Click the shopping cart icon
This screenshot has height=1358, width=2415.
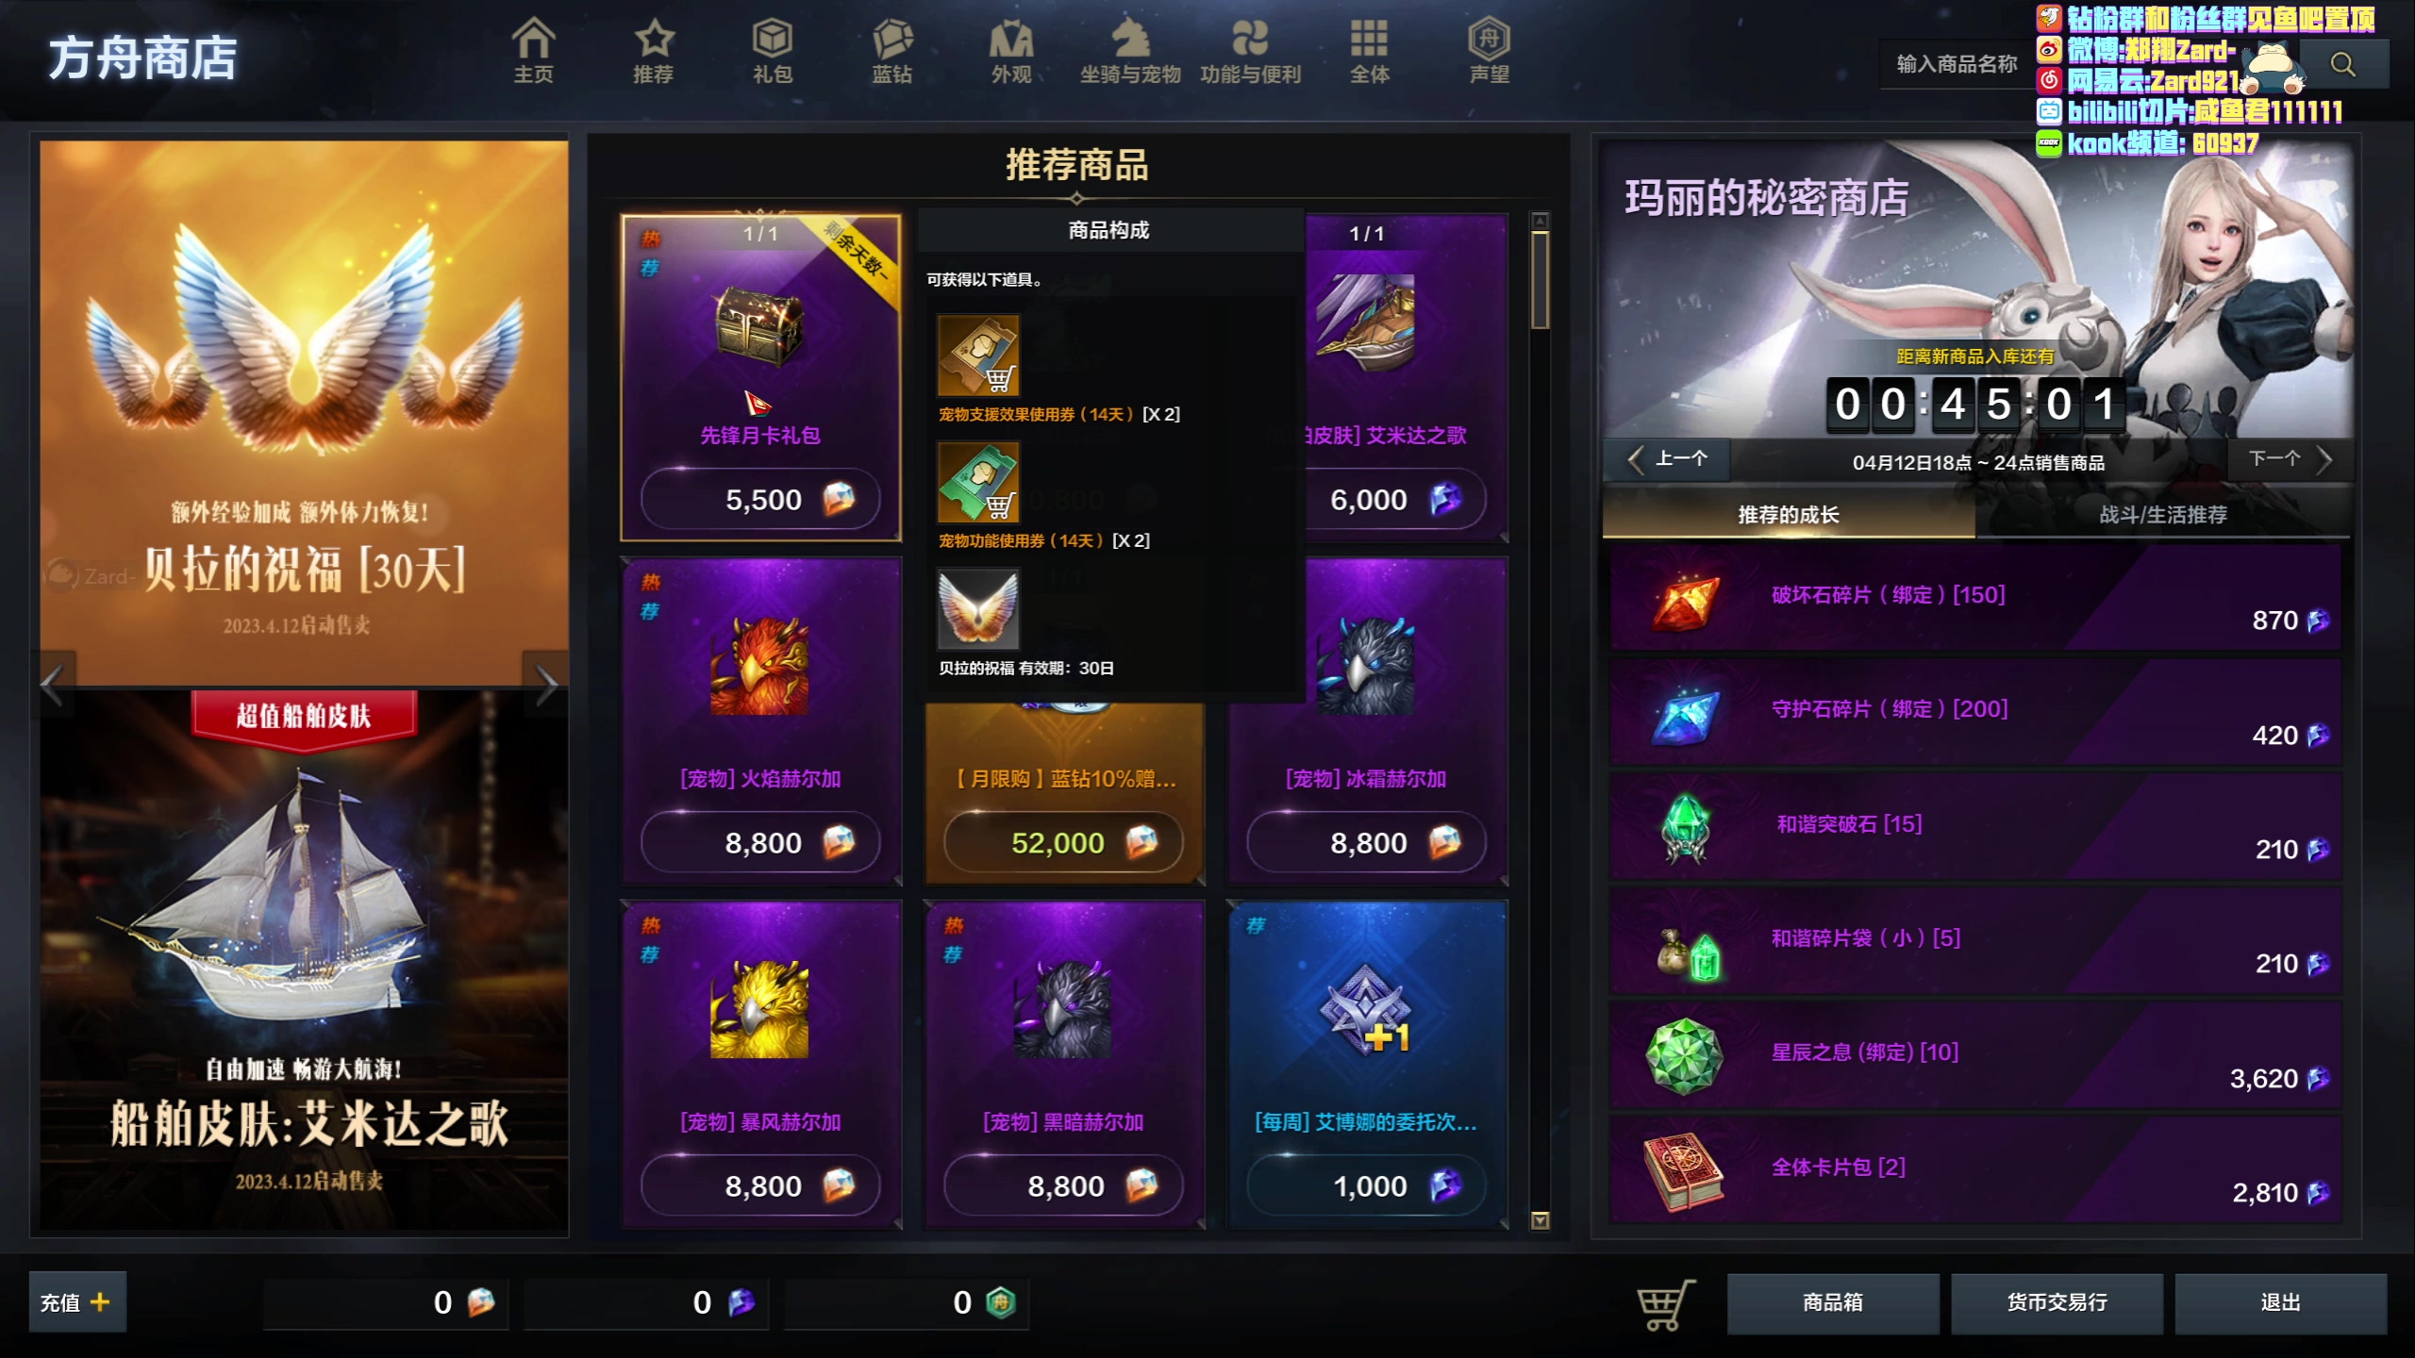(1664, 1304)
